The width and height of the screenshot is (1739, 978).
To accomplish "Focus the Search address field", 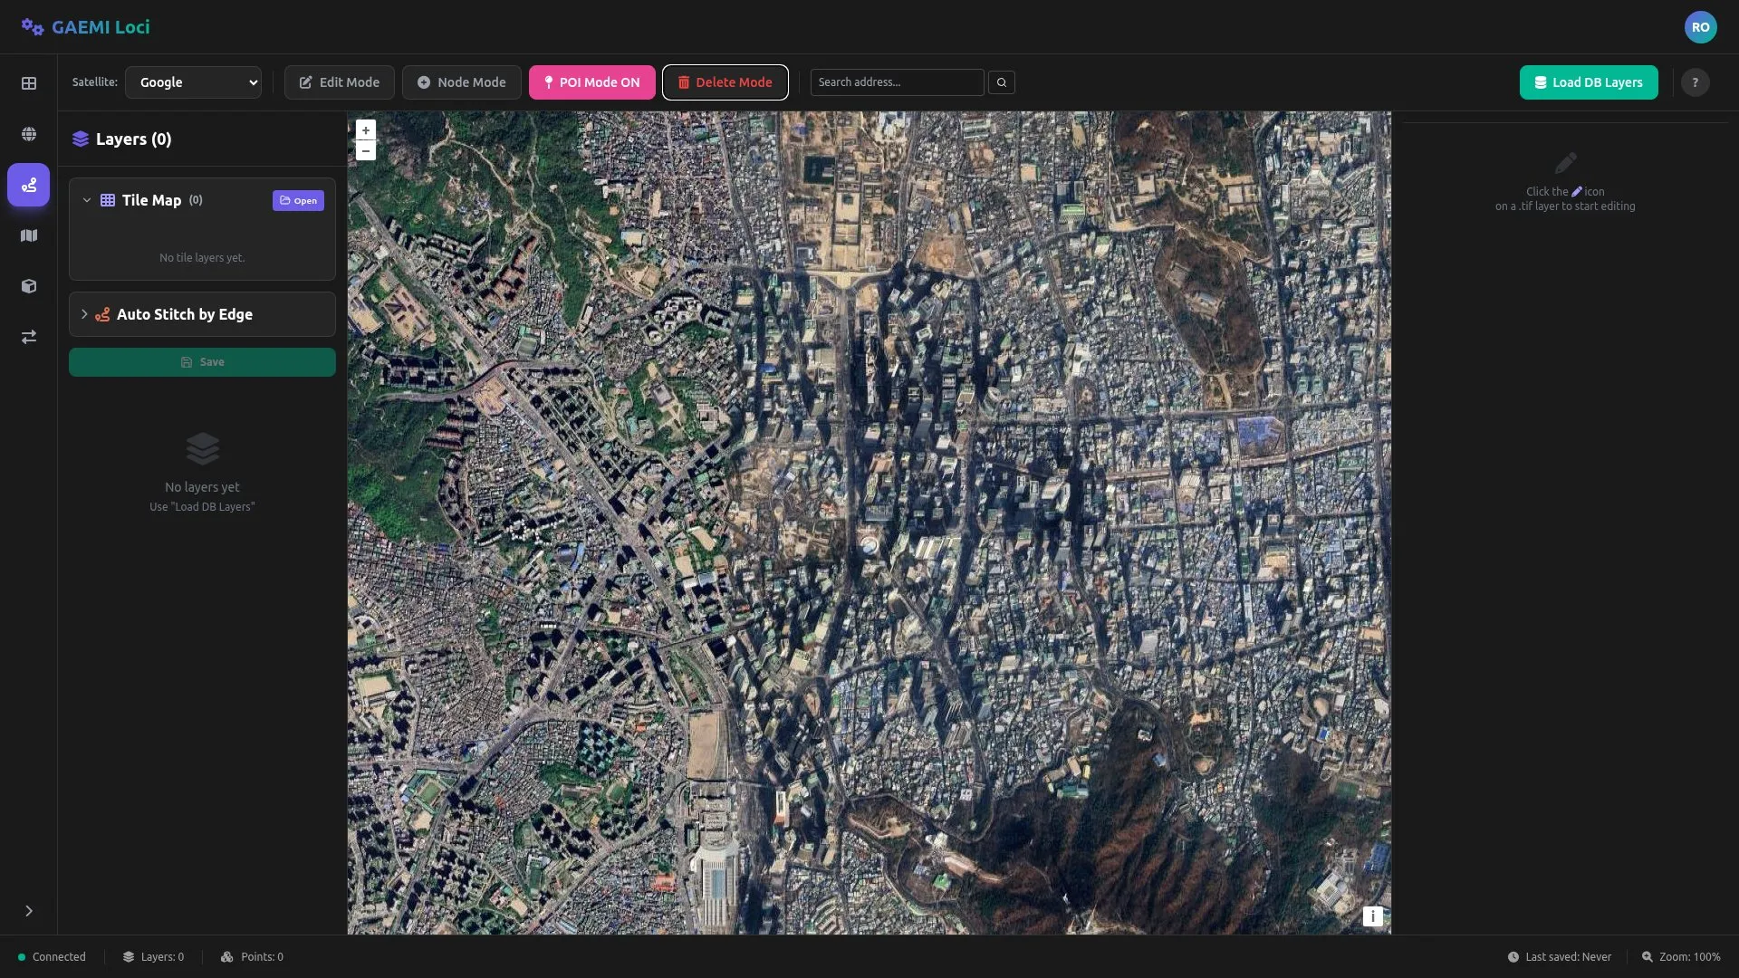I will 896,82.
